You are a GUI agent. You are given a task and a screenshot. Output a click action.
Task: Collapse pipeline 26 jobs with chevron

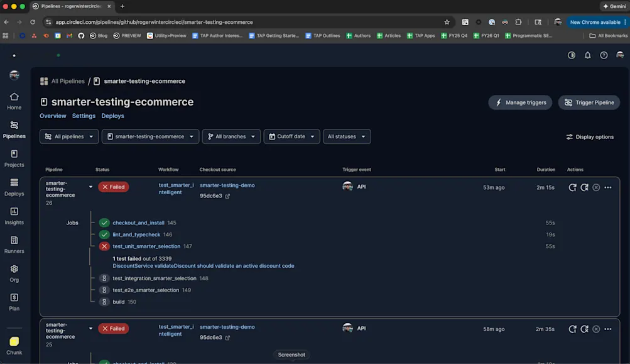[90, 187]
